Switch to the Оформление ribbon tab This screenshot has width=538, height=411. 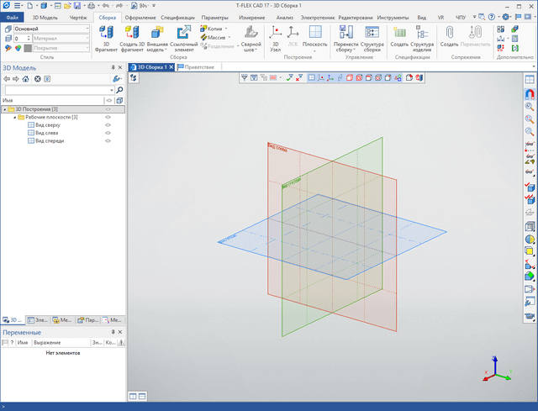[x=140, y=17]
